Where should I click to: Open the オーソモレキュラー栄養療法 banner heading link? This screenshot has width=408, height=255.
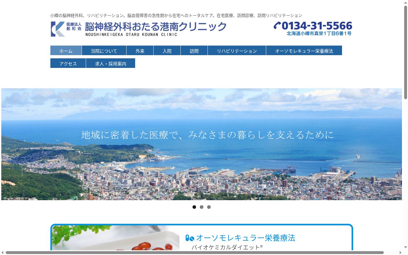coord(245,238)
